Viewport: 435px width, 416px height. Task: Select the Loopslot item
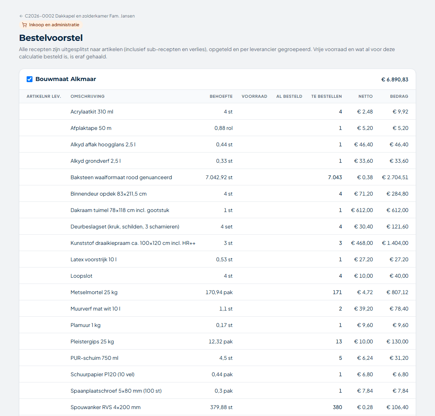(x=82, y=276)
